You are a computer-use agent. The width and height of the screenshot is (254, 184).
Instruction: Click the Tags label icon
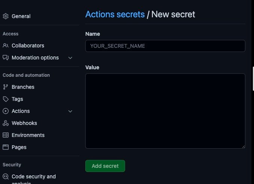(x=6, y=99)
